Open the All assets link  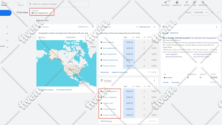tap(175, 82)
